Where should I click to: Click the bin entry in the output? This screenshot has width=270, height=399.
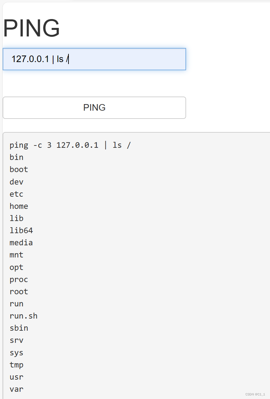[16, 157]
